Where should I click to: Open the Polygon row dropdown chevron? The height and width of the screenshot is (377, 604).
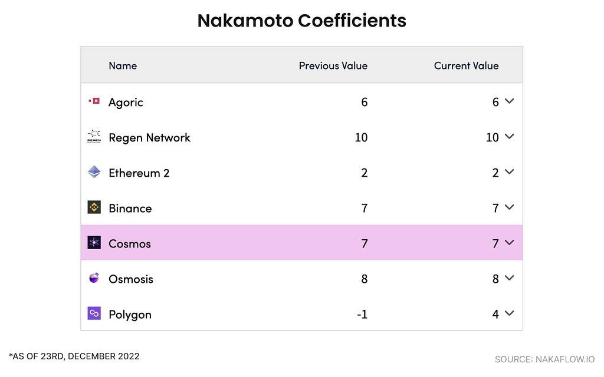click(509, 313)
